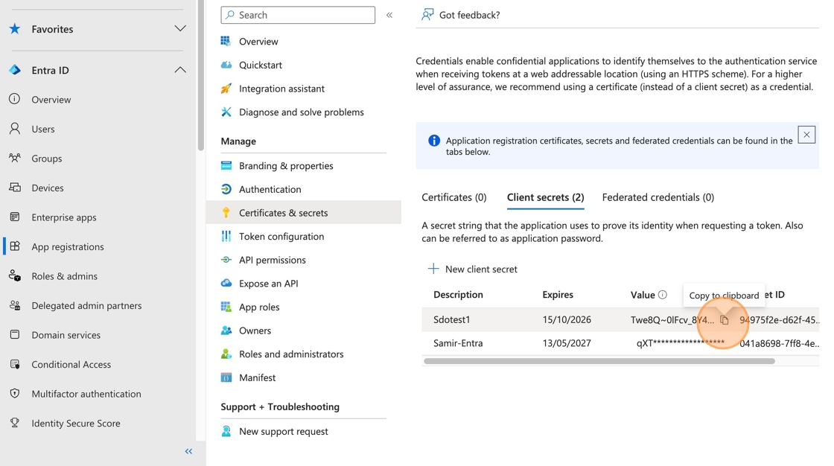This screenshot has width=834, height=466.
Task: Click the API permissions icon
Action: tap(226, 260)
